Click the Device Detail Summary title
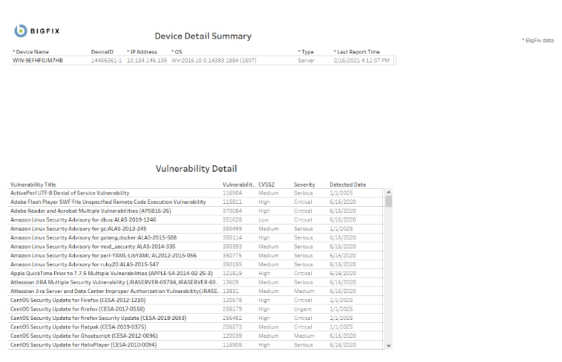562x362 pixels. tap(203, 36)
